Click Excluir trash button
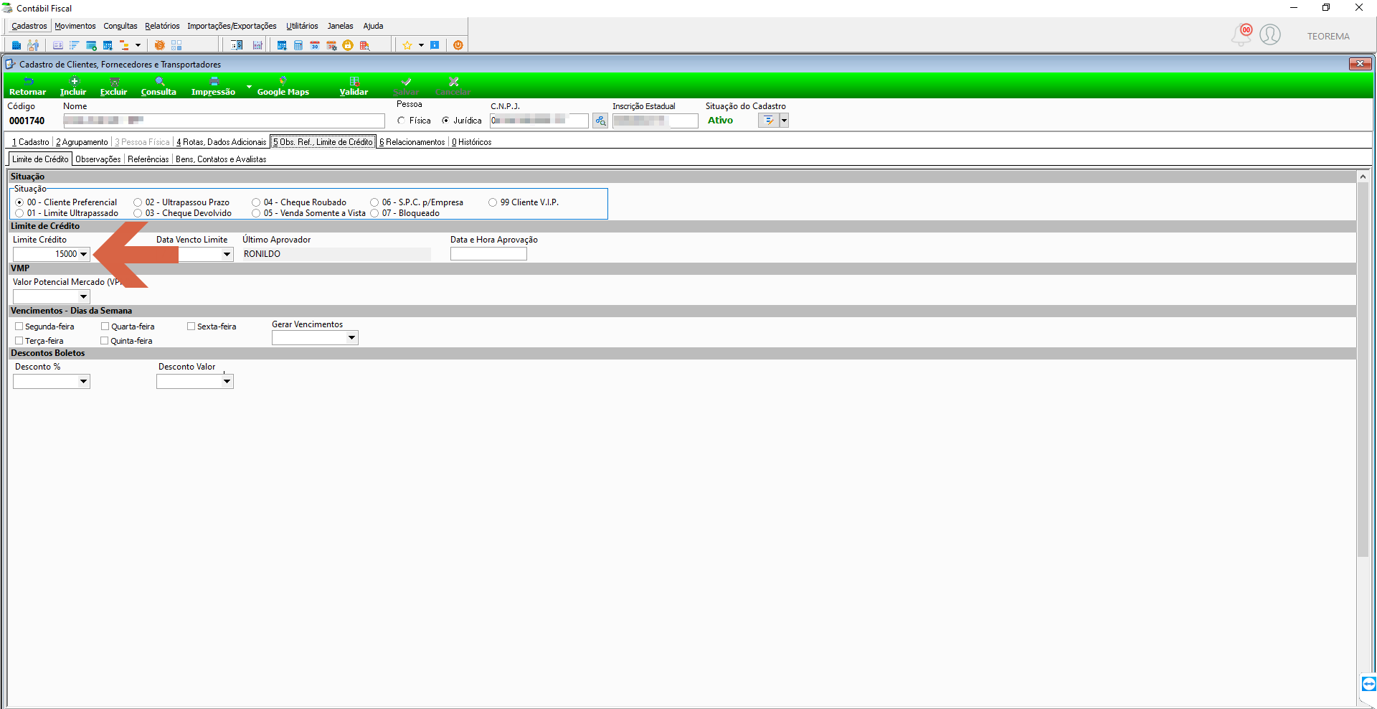This screenshot has width=1377, height=709. (x=113, y=86)
